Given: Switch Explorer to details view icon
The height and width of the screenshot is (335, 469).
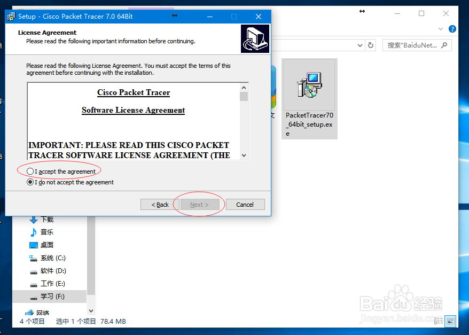Looking at the screenshot, I should (x=439, y=321).
